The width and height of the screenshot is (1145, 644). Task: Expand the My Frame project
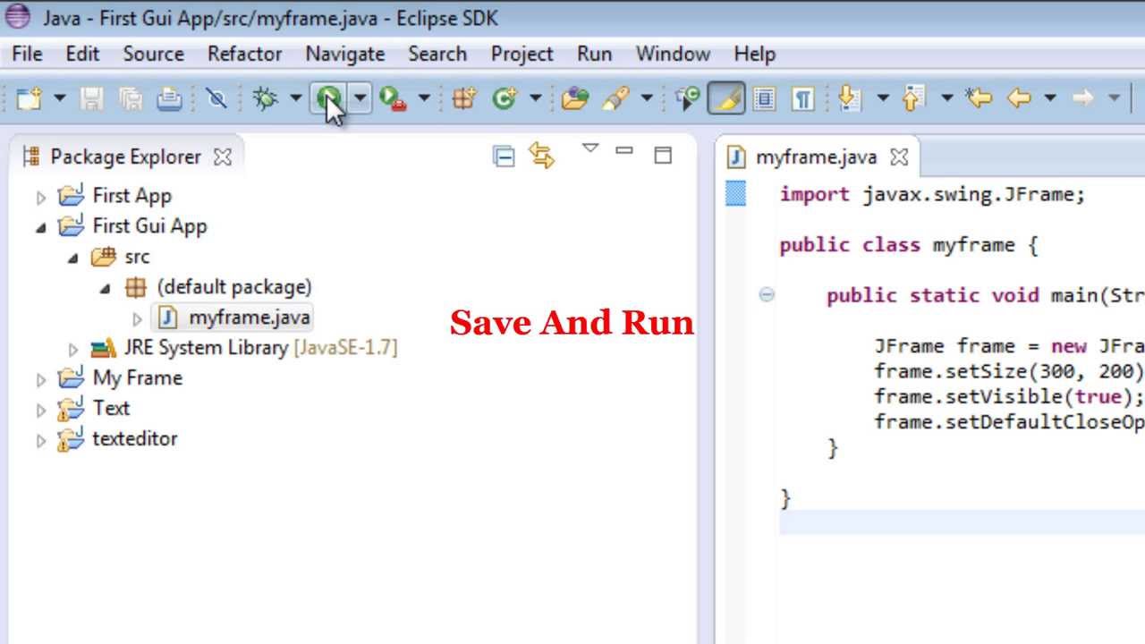pyautogui.click(x=40, y=379)
